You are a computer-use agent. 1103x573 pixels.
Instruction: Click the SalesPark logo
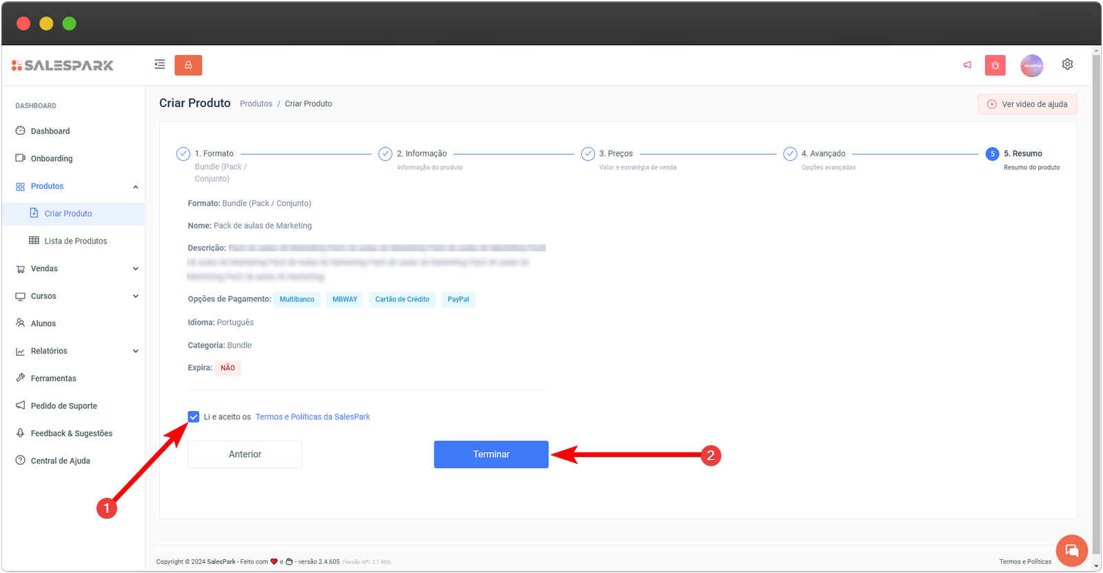(63, 66)
